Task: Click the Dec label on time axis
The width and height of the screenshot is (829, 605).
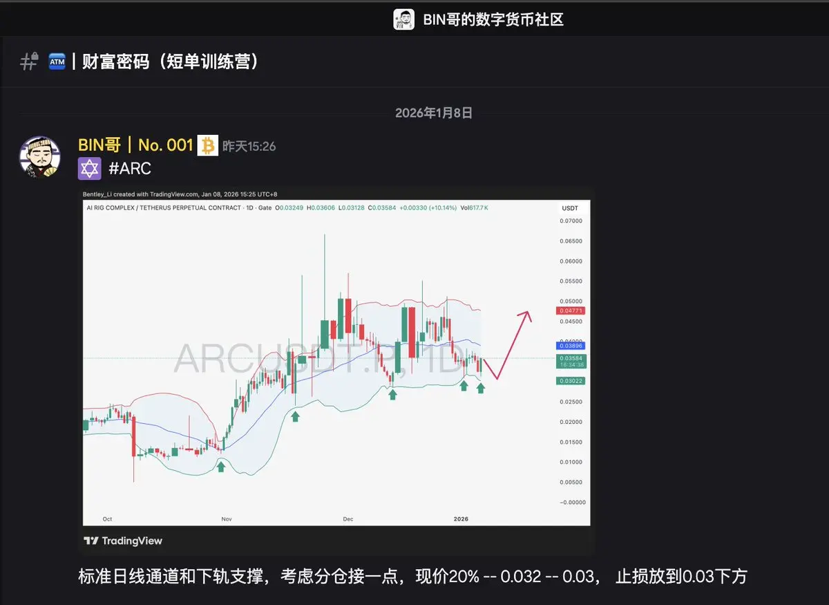Action: tap(347, 518)
